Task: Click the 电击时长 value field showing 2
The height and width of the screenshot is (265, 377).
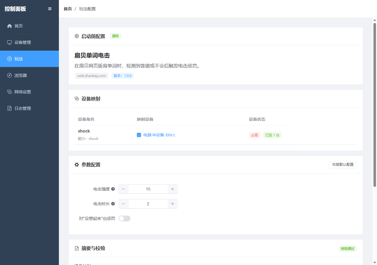Action: pyautogui.click(x=148, y=204)
